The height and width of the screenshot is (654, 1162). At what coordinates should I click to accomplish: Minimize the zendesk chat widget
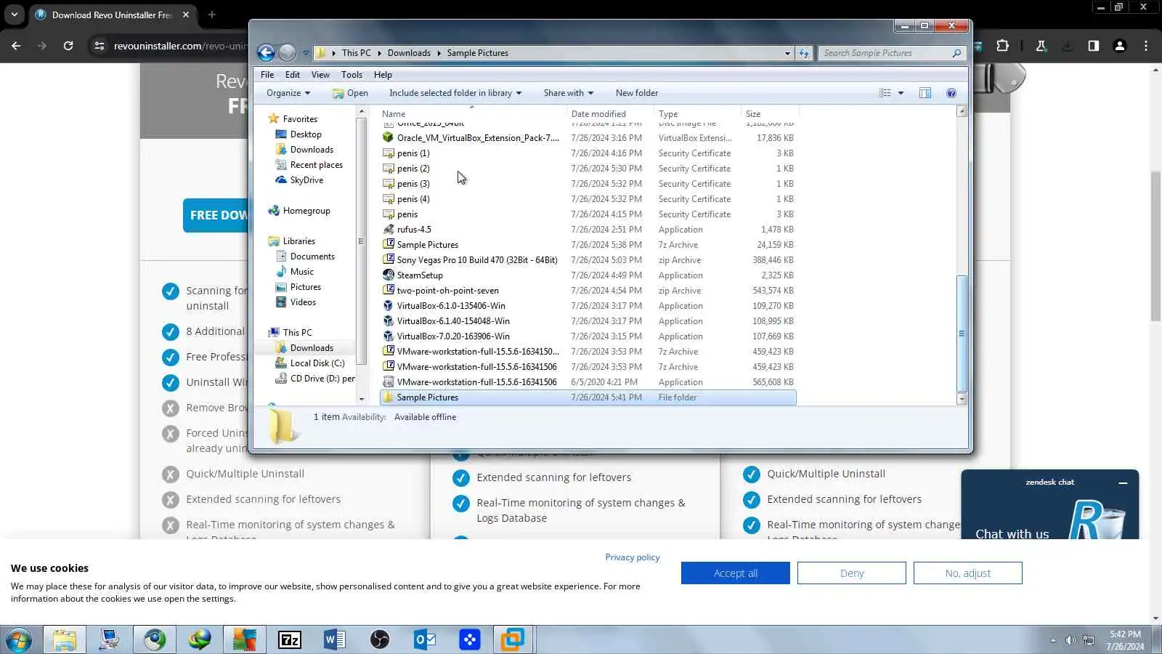(x=1123, y=483)
